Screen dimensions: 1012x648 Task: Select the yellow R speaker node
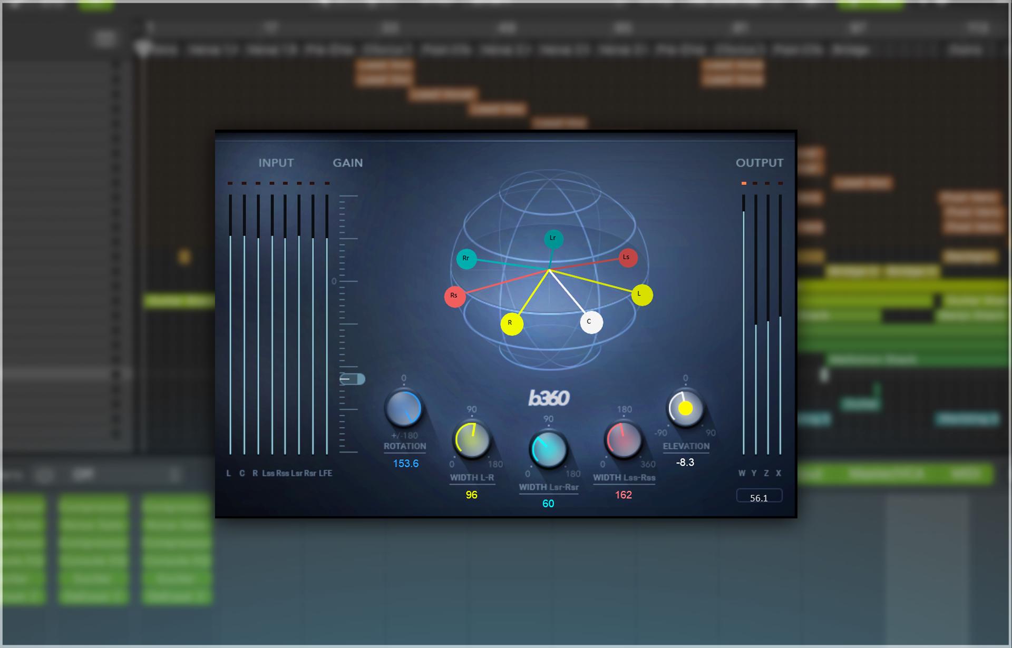512,324
